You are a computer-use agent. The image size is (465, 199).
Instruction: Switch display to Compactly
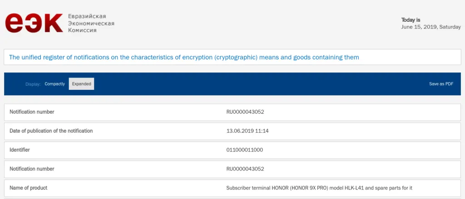coord(54,84)
